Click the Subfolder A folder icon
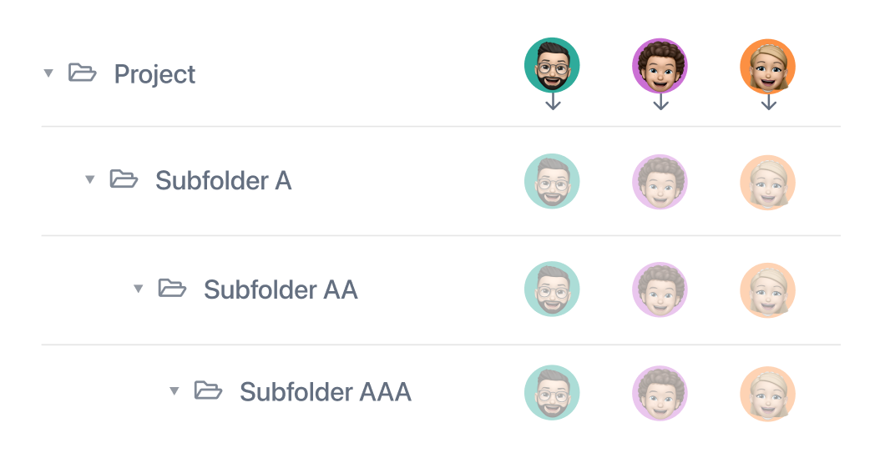885x458 pixels. coord(124,179)
